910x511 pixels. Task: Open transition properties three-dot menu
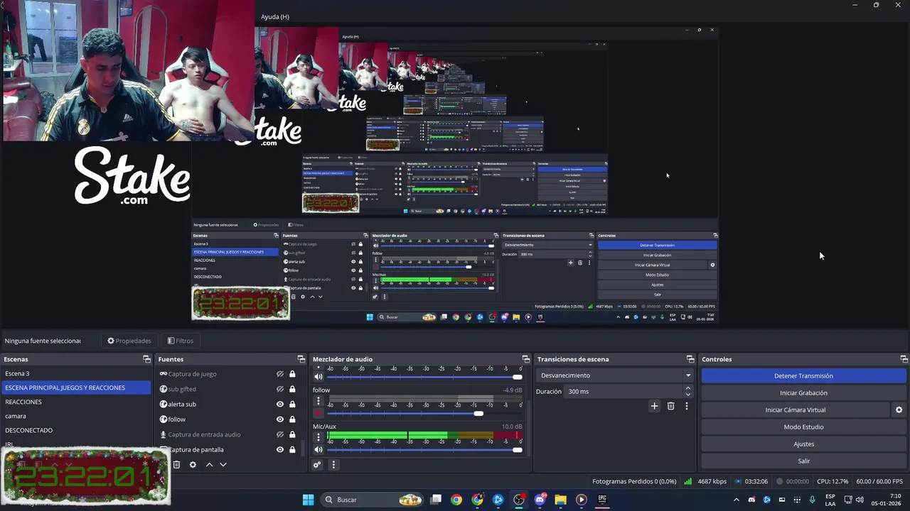coord(686,406)
